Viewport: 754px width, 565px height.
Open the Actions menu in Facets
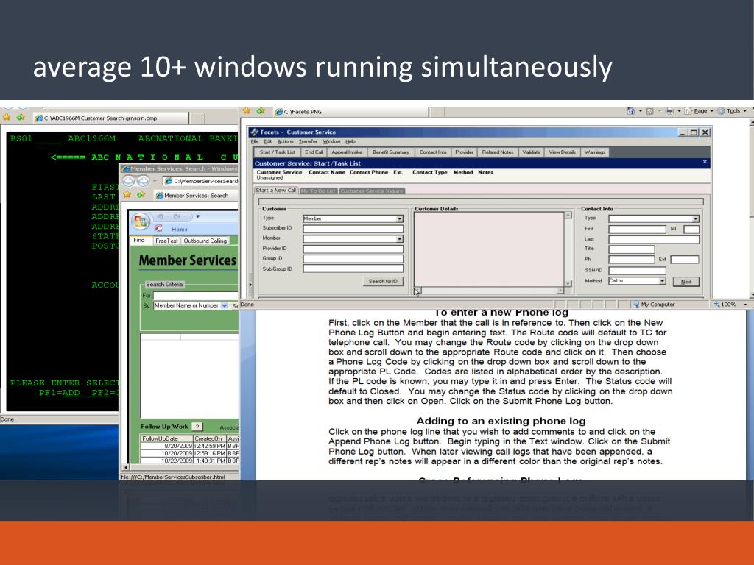pos(285,141)
